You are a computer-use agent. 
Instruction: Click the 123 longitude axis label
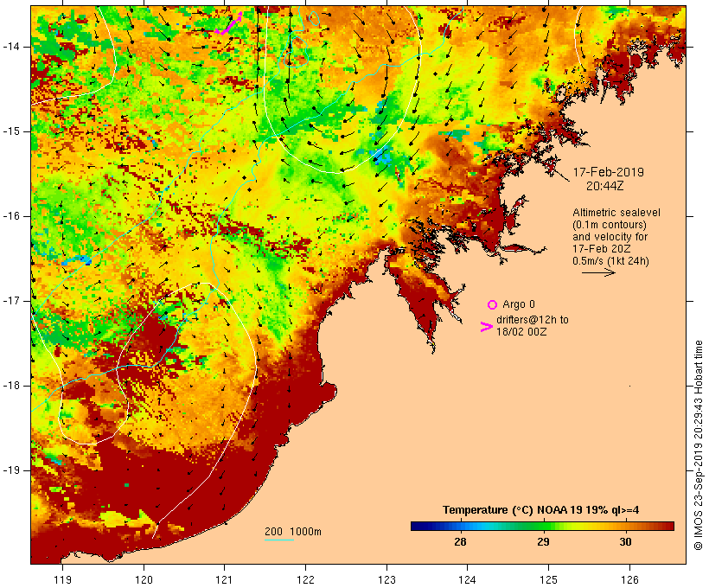pos(386,579)
